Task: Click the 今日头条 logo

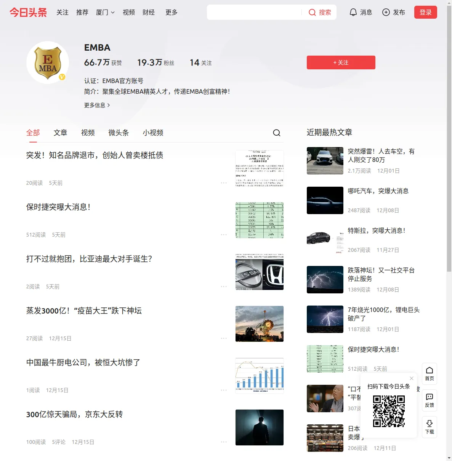Action: 28,12
